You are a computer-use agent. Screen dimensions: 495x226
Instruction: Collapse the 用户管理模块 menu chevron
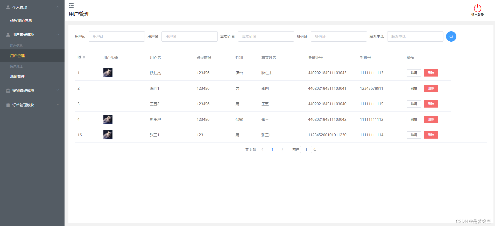pyautogui.click(x=58, y=34)
